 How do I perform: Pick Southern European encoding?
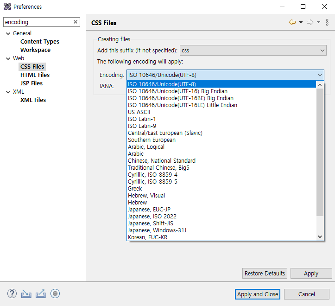[221, 140]
